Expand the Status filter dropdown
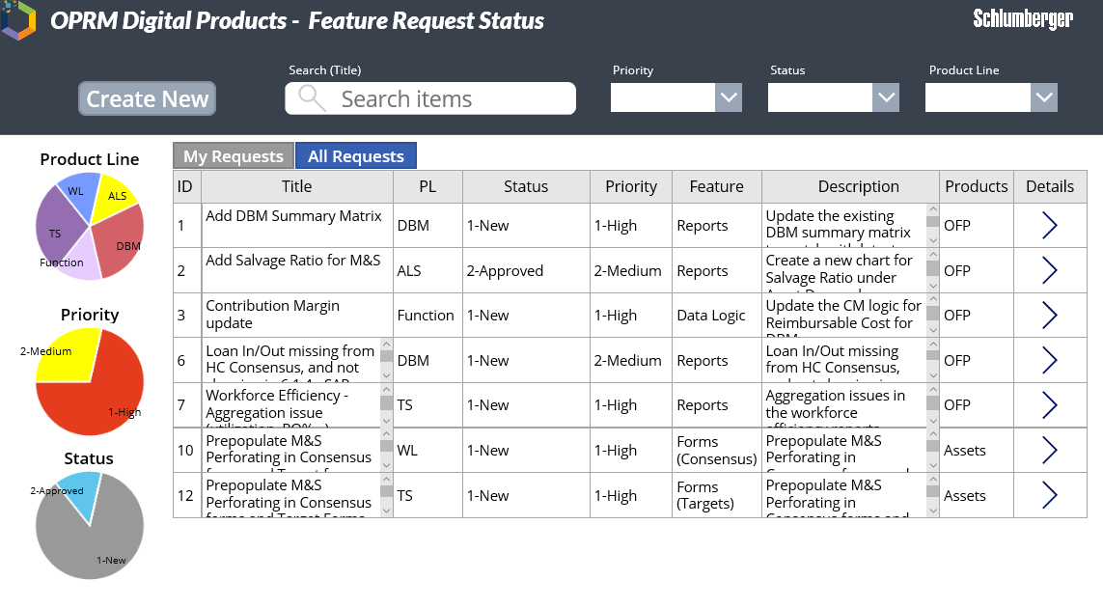The image size is (1103, 608). [x=886, y=97]
